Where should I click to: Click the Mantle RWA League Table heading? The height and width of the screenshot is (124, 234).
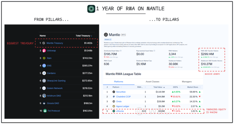click(x=123, y=74)
